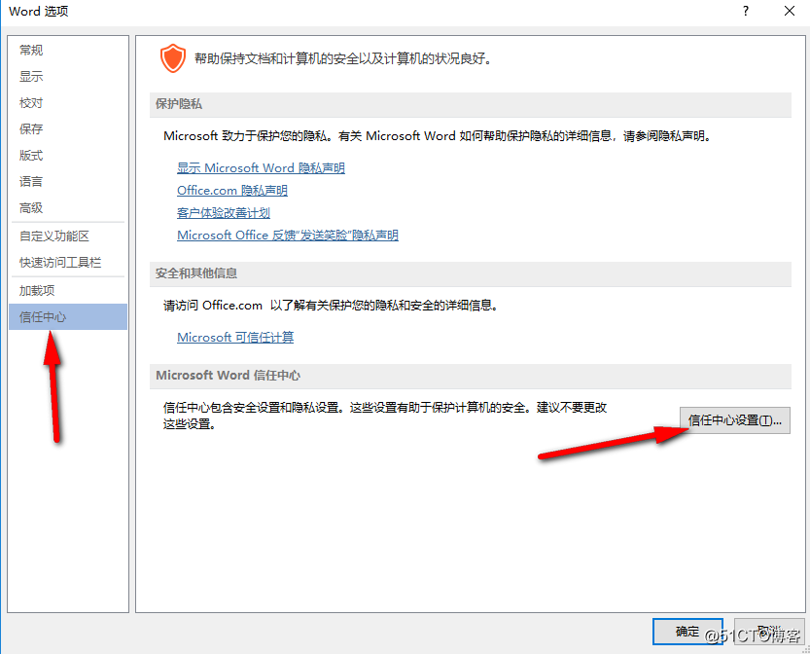
Task: Click the text starting 请访问 Office.com
Action: pos(332,306)
